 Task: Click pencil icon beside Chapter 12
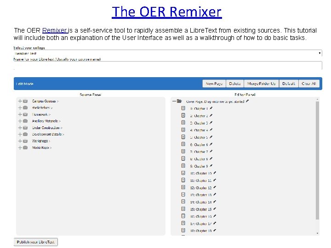click(215, 187)
